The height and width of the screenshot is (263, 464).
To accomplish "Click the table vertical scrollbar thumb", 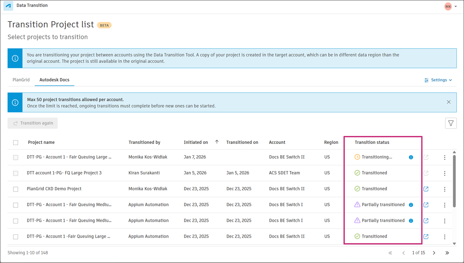I will (x=454, y=181).
